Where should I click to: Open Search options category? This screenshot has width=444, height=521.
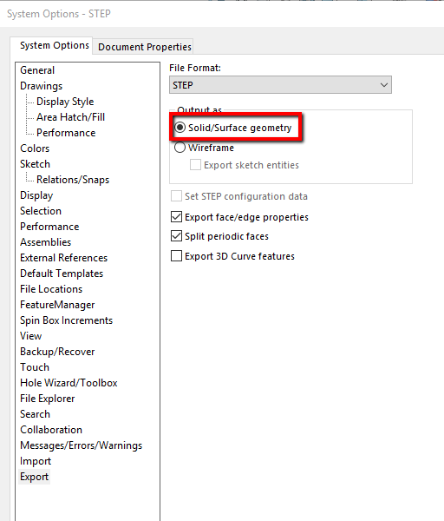click(35, 414)
